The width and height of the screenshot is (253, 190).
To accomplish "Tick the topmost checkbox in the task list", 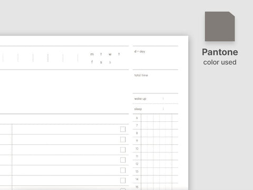I will (123, 129).
